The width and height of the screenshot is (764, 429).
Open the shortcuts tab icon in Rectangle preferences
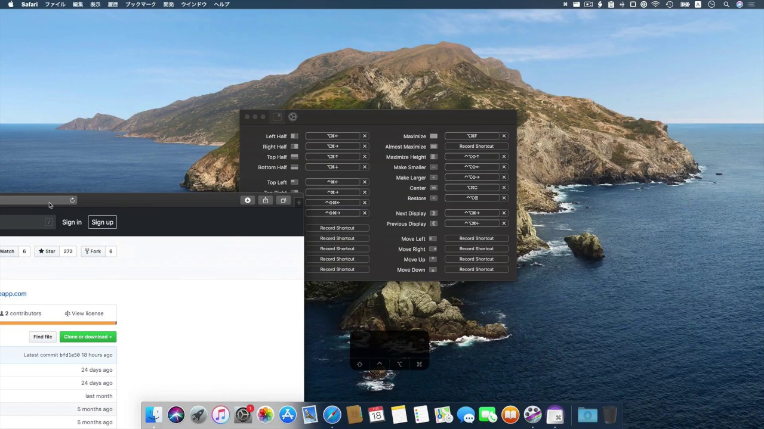click(x=277, y=117)
